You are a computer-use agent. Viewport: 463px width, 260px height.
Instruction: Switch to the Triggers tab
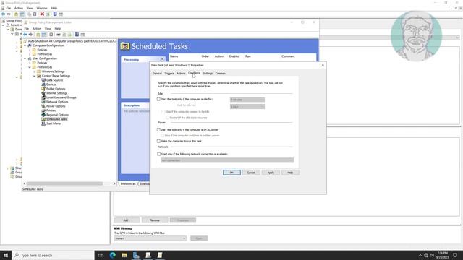coord(169,74)
